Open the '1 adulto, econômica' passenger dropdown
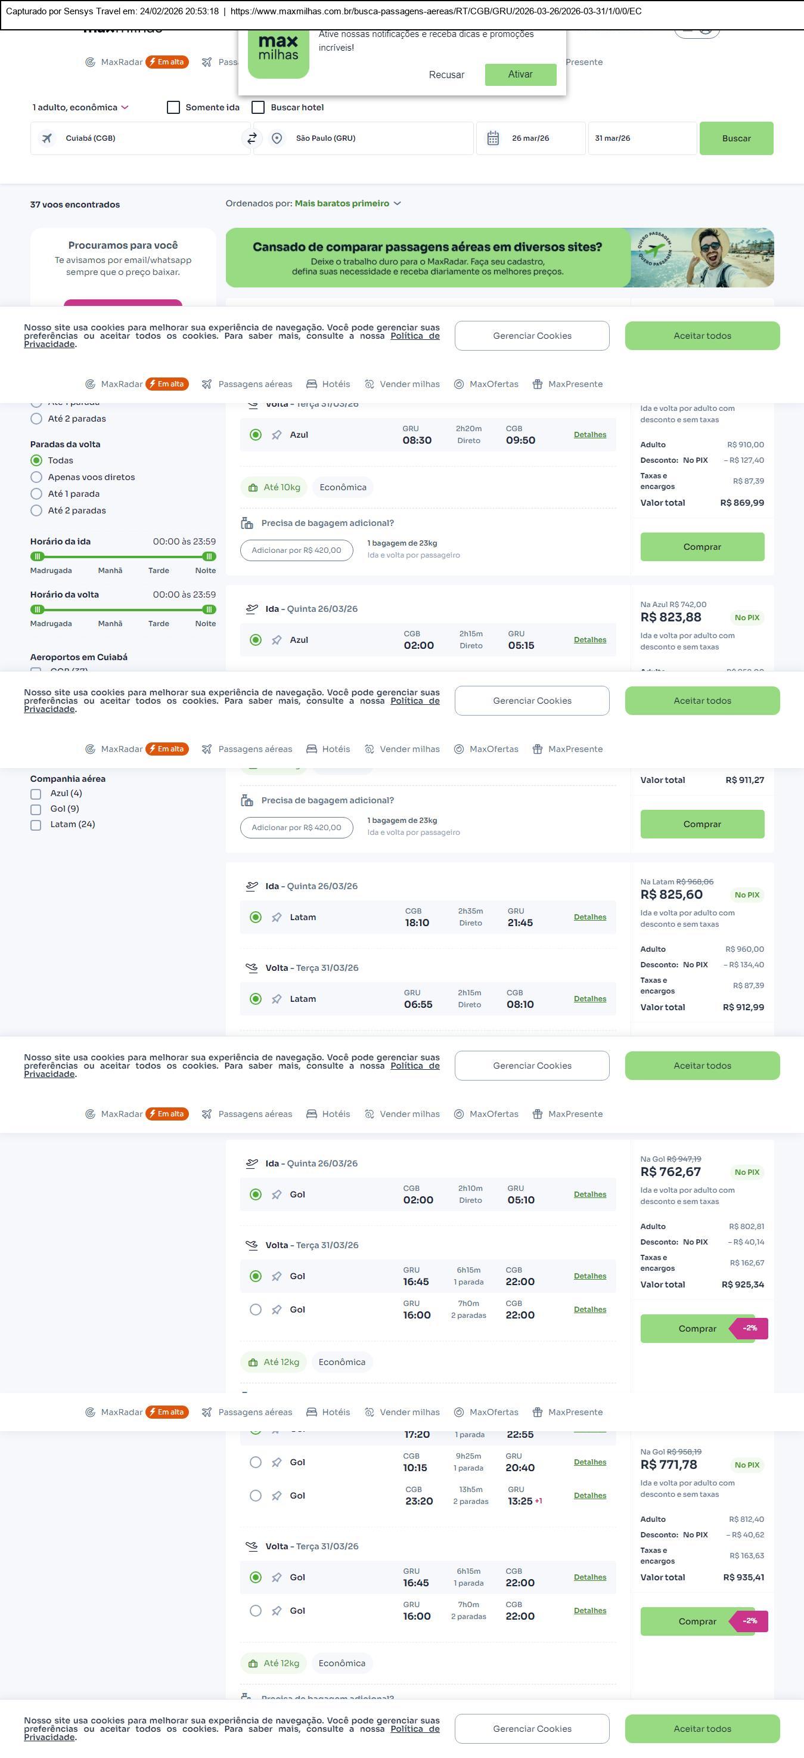 80,108
